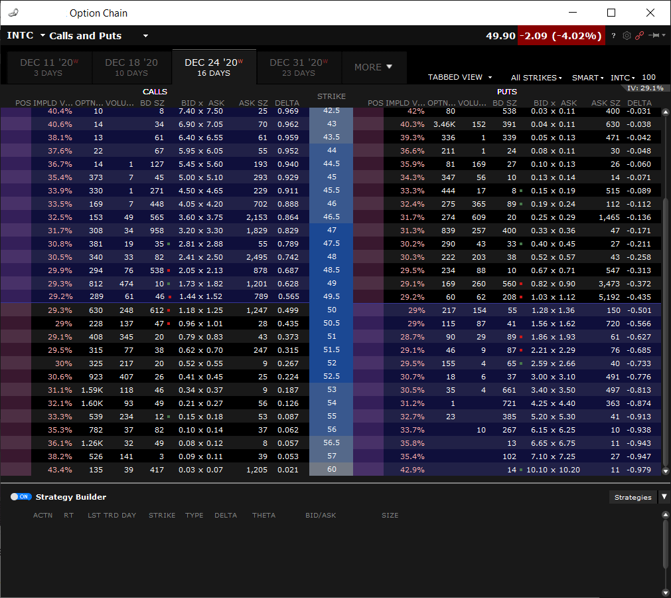Select the DEC 18 '20 expiration tab
Screen dimensions: 671x598
pos(131,67)
